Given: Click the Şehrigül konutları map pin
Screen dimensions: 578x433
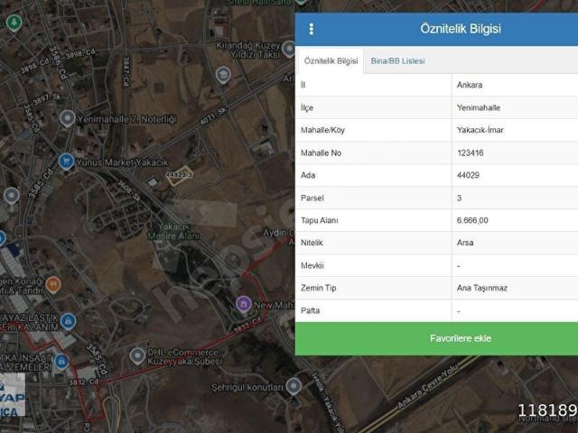Looking at the screenshot, I should tap(294, 386).
